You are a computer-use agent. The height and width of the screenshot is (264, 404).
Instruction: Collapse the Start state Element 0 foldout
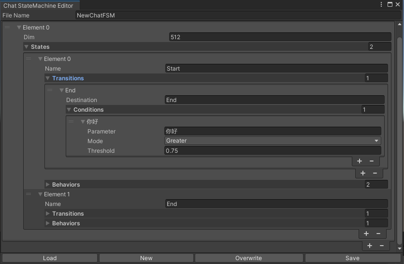[x=40, y=59]
